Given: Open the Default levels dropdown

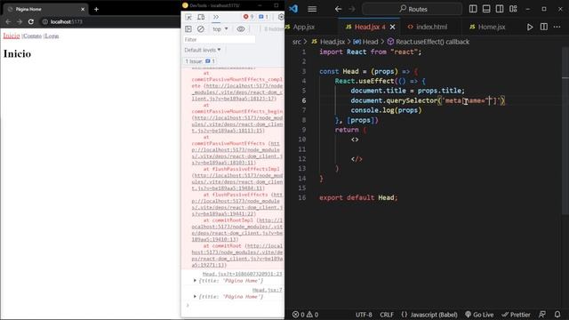Looking at the screenshot, I should [203, 50].
